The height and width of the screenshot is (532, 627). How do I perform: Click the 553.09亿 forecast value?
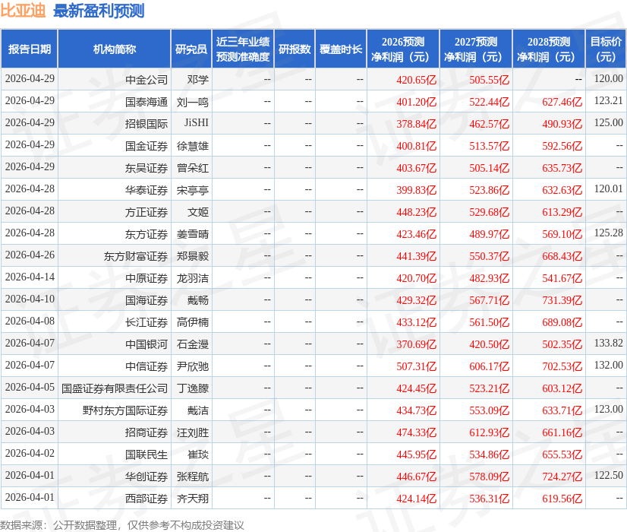(489, 410)
